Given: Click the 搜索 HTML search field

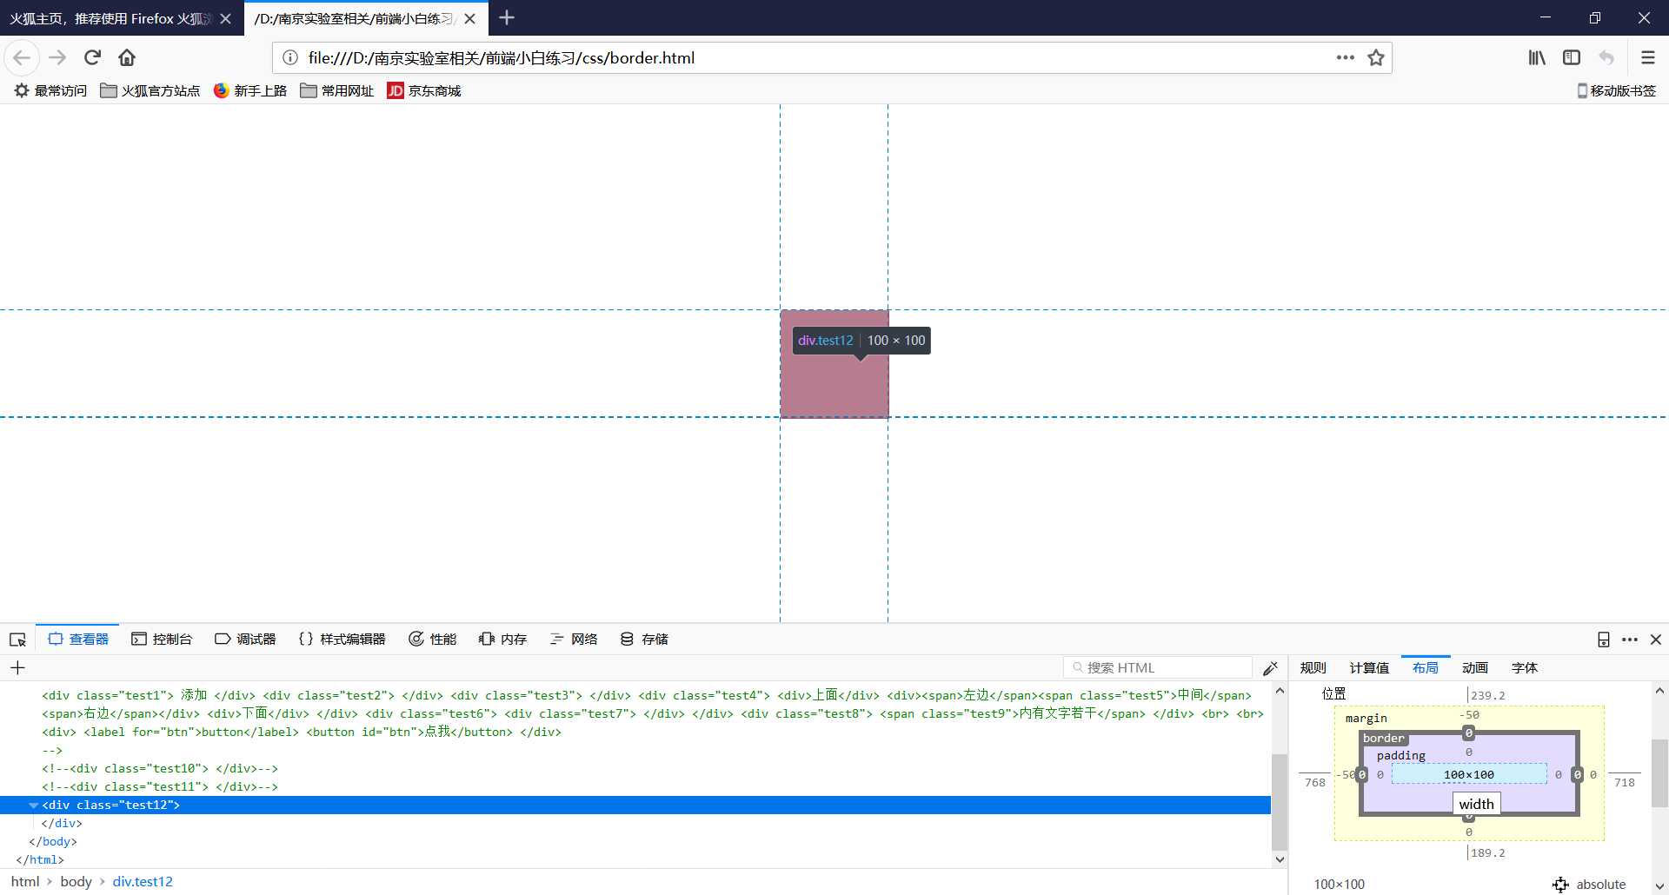Looking at the screenshot, I should [x=1158, y=667].
